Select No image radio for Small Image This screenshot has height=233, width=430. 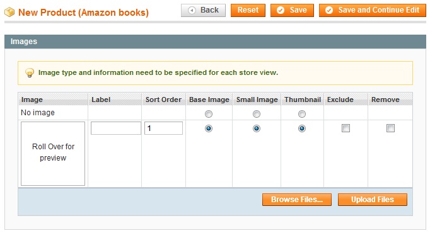[x=257, y=114]
